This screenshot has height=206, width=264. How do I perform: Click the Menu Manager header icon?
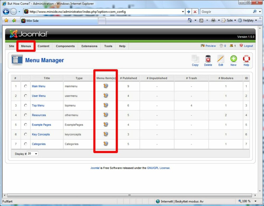click(x=17, y=60)
